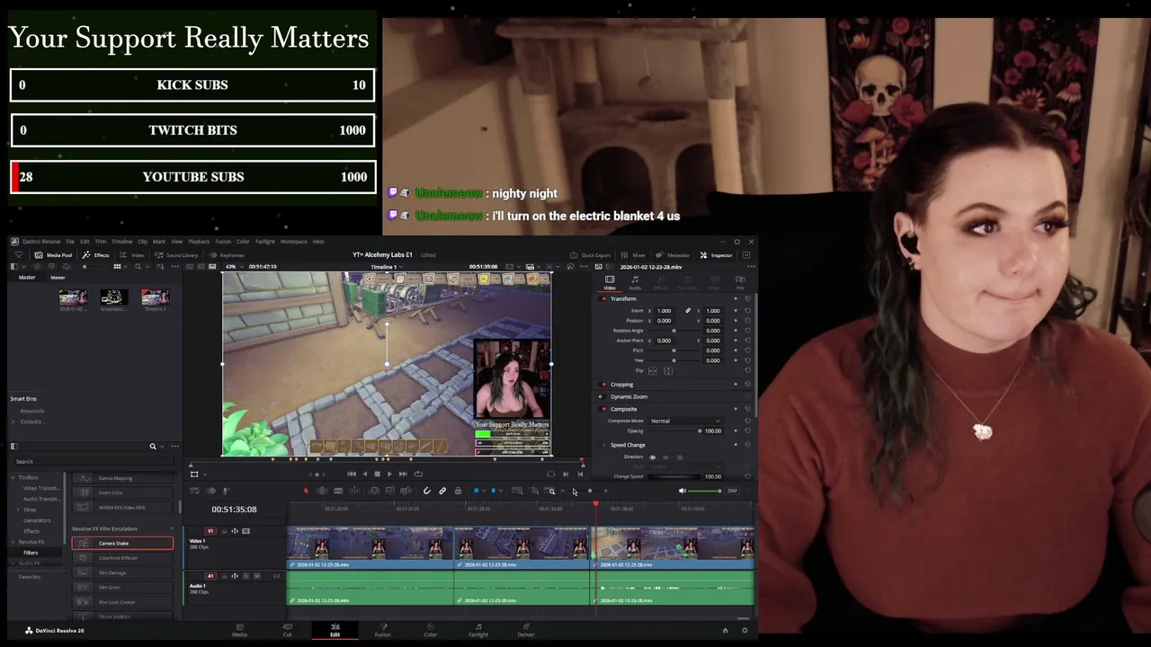The image size is (1151, 647).
Task: Toggle the V1 track destination button
Action: [x=211, y=531]
